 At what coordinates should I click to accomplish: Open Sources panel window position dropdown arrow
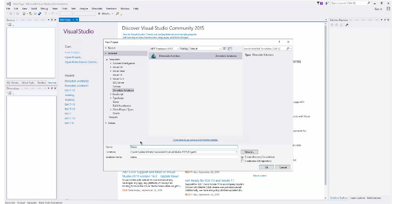click(48, 20)
